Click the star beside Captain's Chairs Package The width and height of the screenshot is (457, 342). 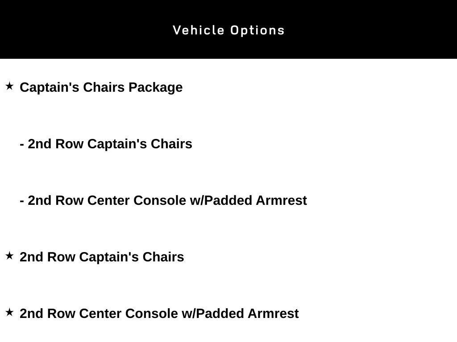point(10,86)
